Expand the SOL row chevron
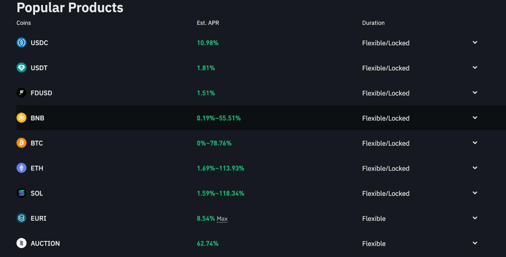This screenshot has width=506, height=257. (x=475, y=193)
